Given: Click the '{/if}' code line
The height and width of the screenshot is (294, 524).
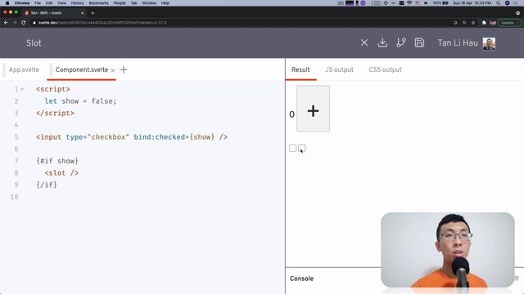Looking at the screenshot, I should click(47, 185).
